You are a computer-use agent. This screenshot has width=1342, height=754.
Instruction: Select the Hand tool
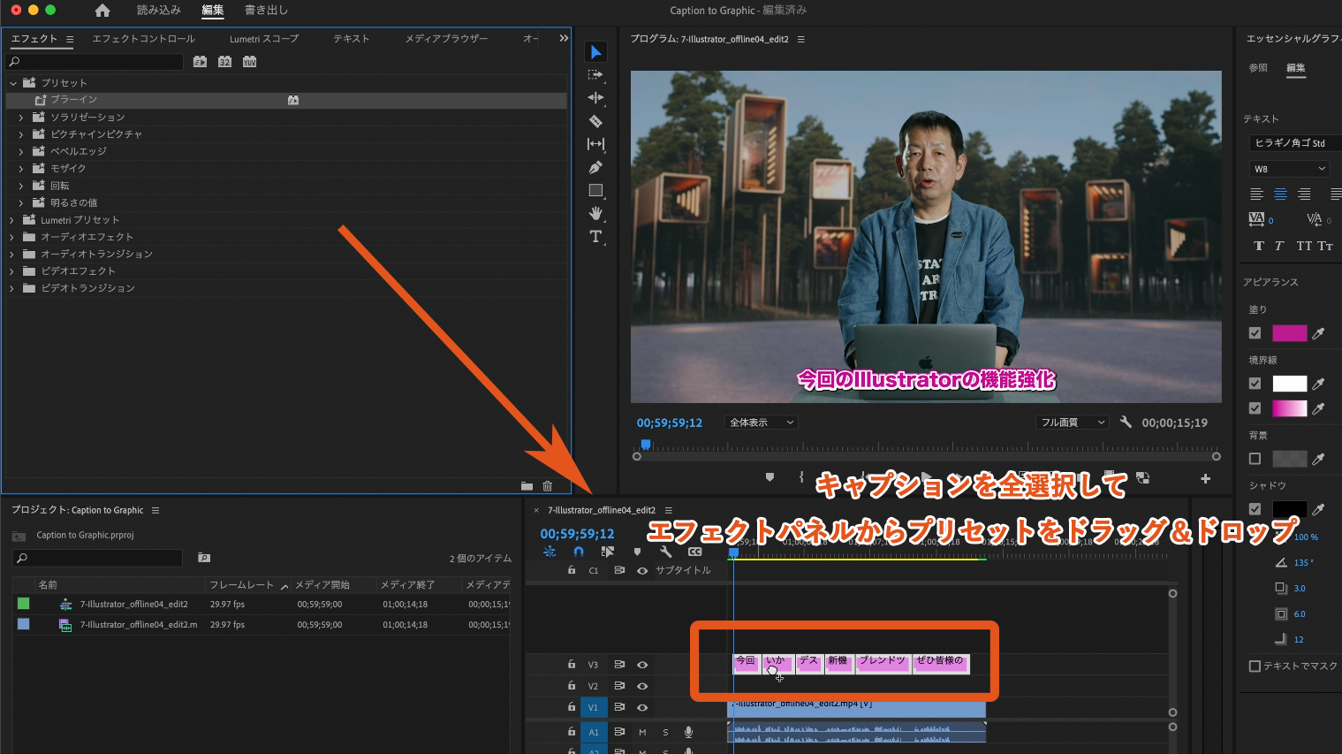[595, 213]
